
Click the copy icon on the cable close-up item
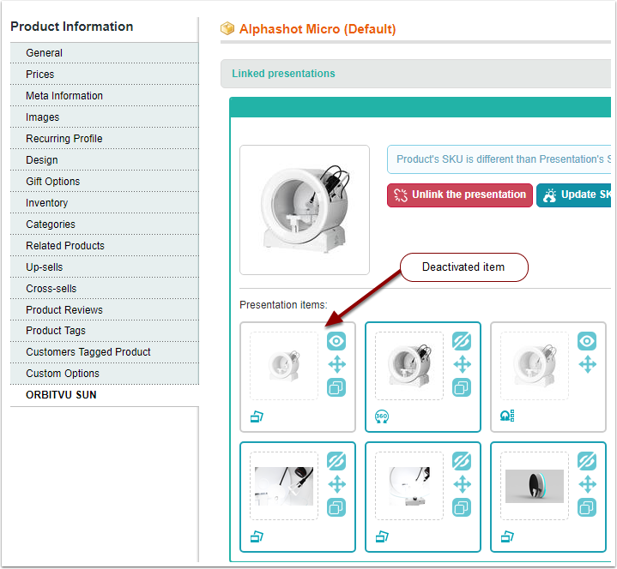(x=336, y=507)
